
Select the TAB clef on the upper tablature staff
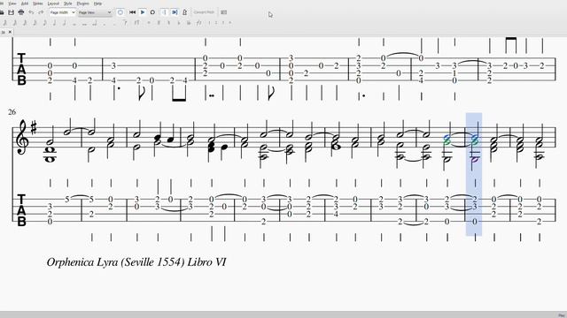21,69
